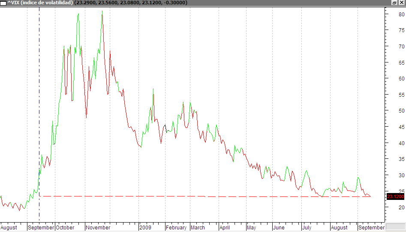Click the 40 value on price axis
This screenshot has height=232, width=406.
click(401, 143)
